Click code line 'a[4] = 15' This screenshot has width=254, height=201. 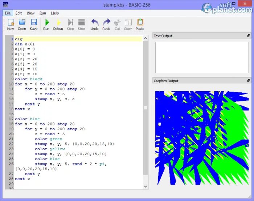(26, 69)
